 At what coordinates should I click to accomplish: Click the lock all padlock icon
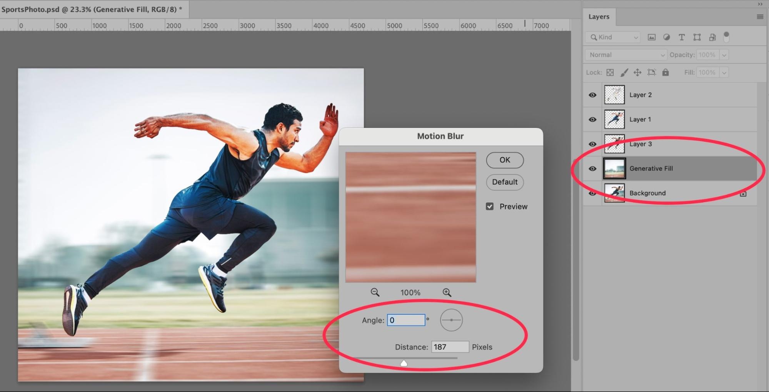pos(665,72)
